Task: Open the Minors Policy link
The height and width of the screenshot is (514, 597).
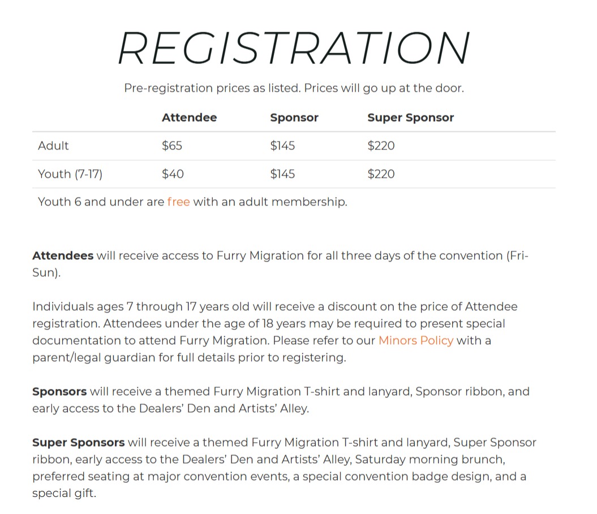Action: [416, 340]
